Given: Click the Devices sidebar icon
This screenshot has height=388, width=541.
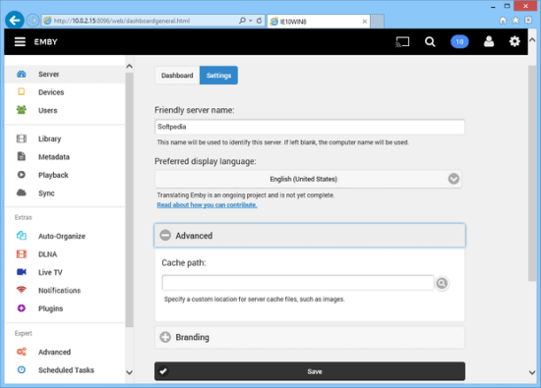Looking at the screenshot, I should coord(22,91).
